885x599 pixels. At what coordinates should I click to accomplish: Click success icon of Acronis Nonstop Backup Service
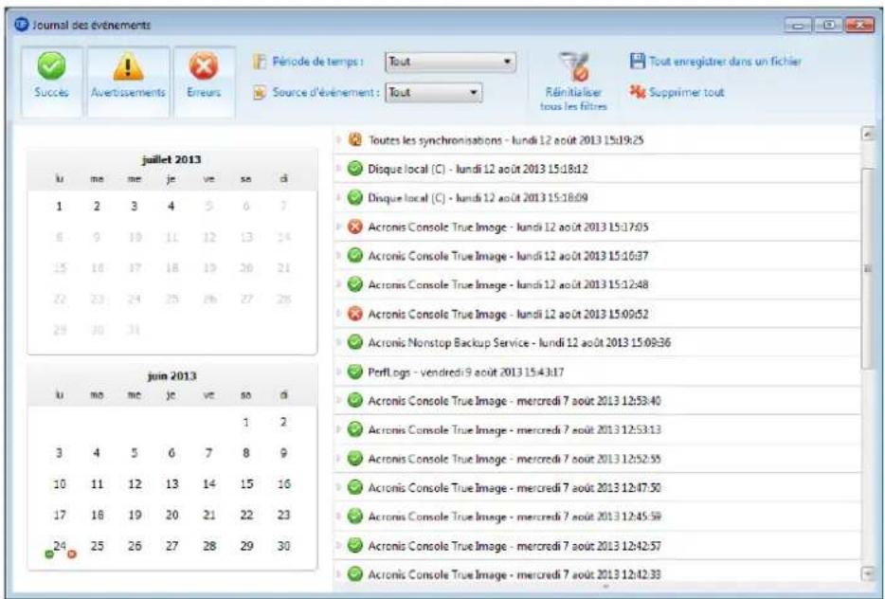pyautogui.click(x=354, y=342)
